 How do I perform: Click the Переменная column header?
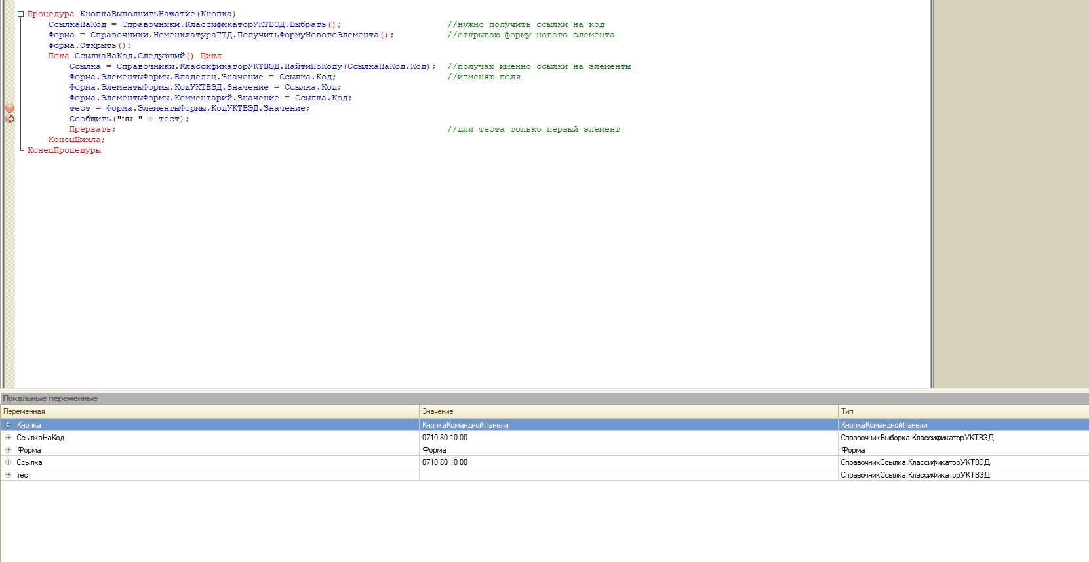click(210, 411)
